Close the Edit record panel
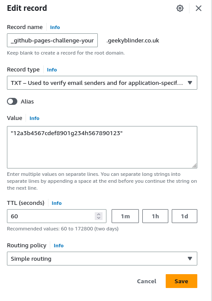 (199, 8)
